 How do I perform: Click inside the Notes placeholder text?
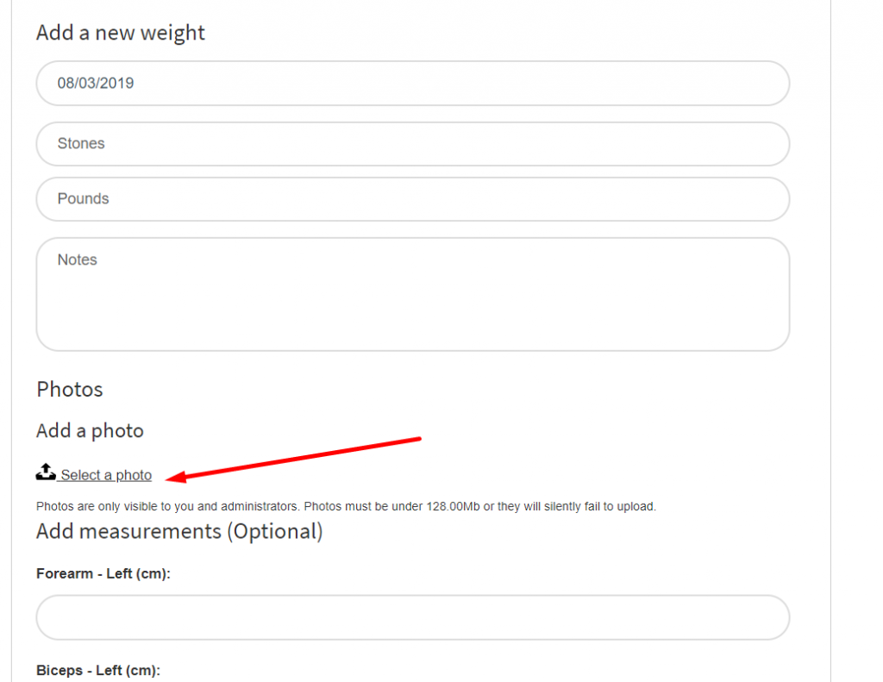76,260
